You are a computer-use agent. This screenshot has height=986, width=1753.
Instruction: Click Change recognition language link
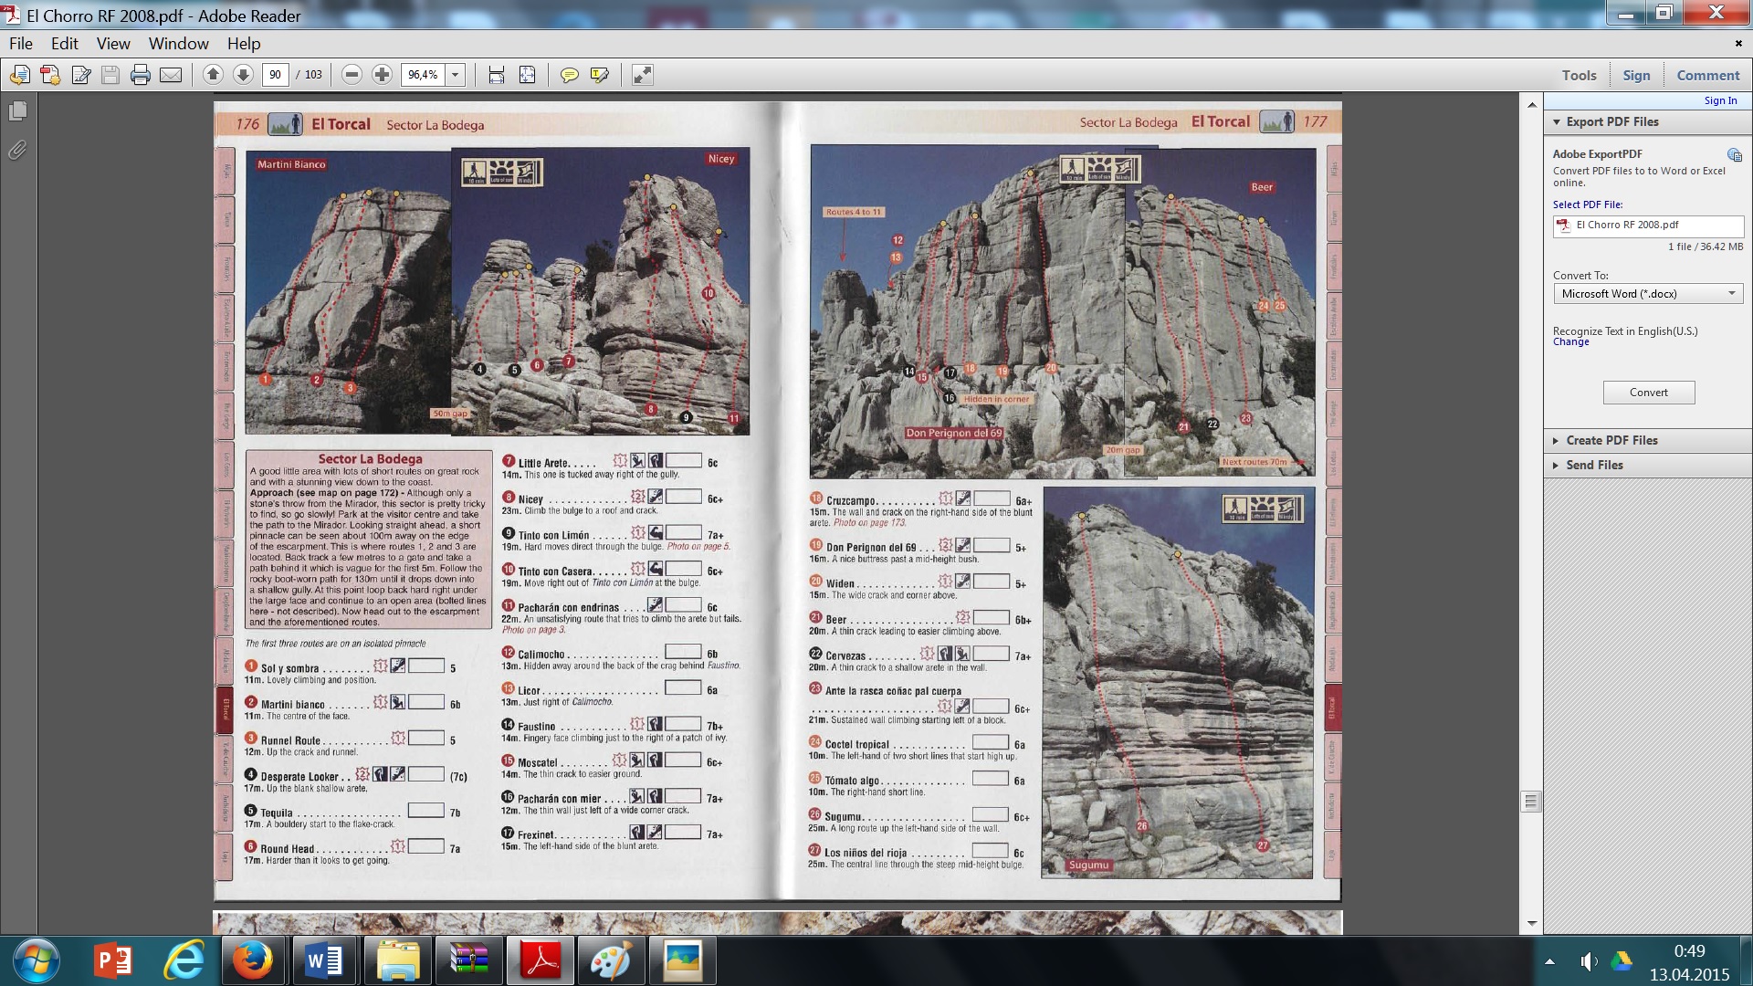[1570, 342]
